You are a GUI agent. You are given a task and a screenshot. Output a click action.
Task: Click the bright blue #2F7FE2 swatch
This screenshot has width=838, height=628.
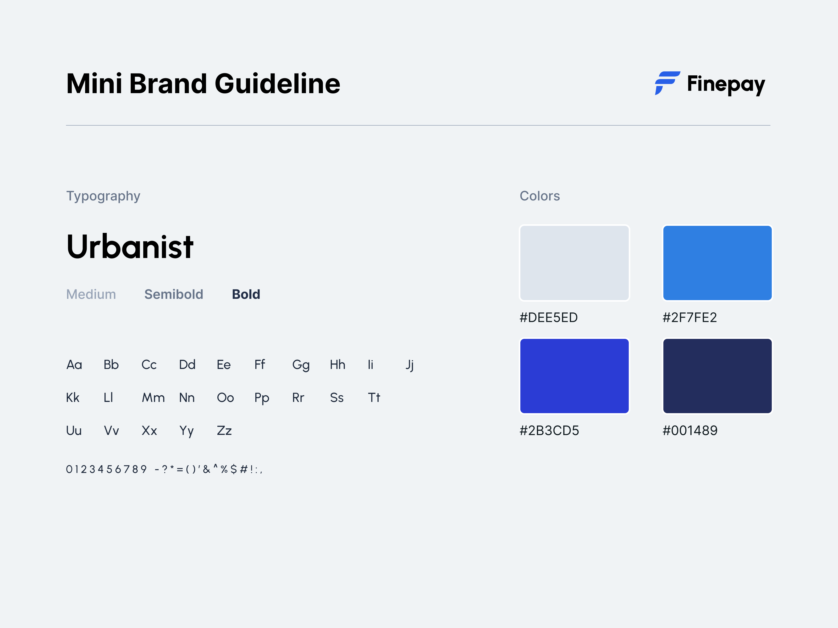click(717, 263)
